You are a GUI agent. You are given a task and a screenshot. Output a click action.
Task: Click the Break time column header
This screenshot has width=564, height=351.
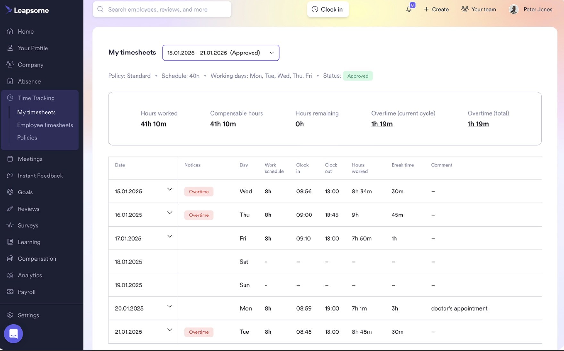(x=402, y=165)
